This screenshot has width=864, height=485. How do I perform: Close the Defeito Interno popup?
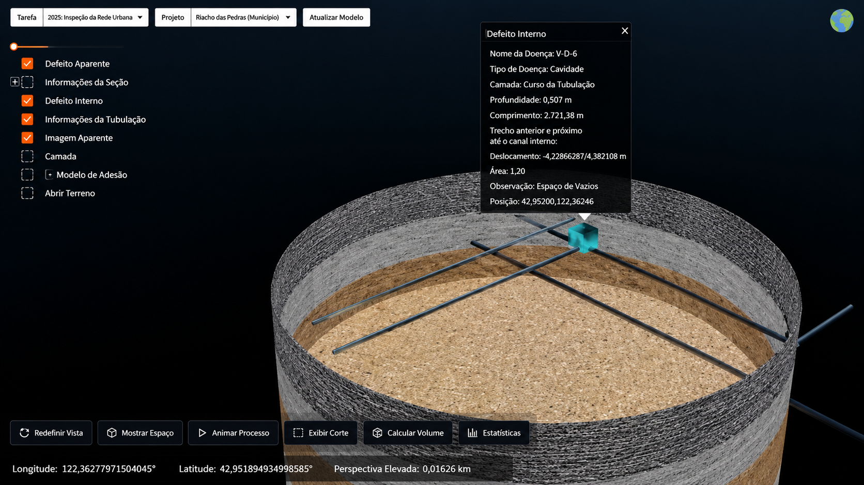(x=625, y=31)
